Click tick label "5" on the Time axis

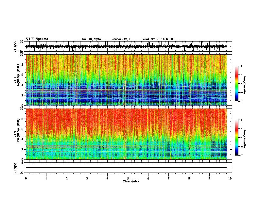(128, 178)
